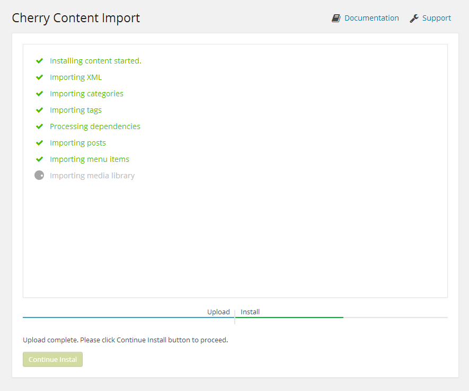Click checkmark next to Importing XML

pyautogui.click(x=40, y=77)
